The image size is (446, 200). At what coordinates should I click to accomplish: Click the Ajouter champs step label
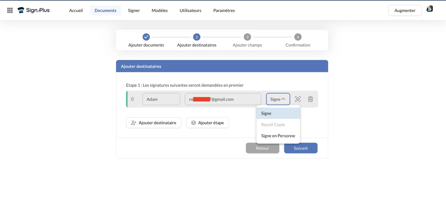[247, 45]
